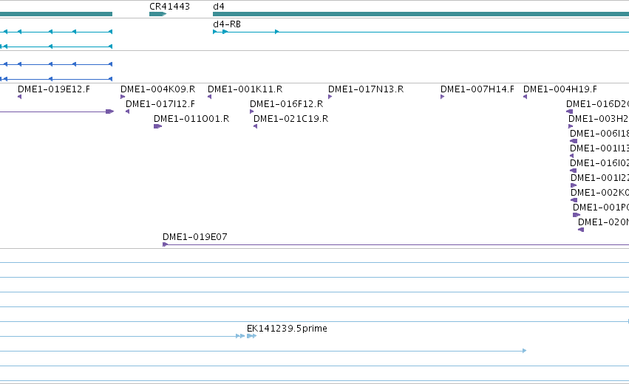Click the DME1-007H14.F label
The height and width of the screenshot is (384, 629).
click(477, 89)
